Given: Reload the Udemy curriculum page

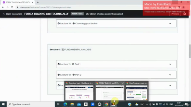Looking at the screenshot, I should 12,7.
